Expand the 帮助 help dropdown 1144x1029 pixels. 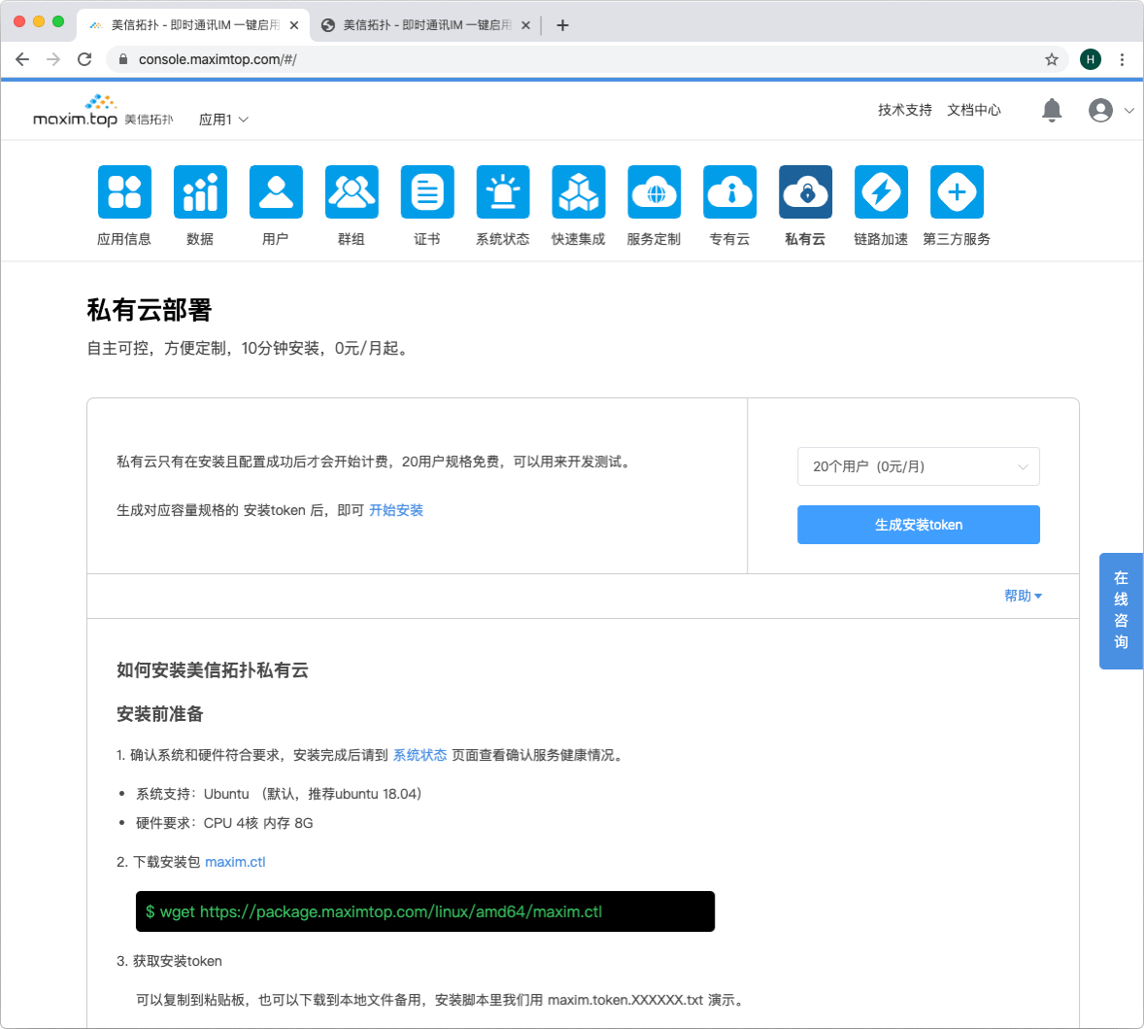(x=1023, y=596)
